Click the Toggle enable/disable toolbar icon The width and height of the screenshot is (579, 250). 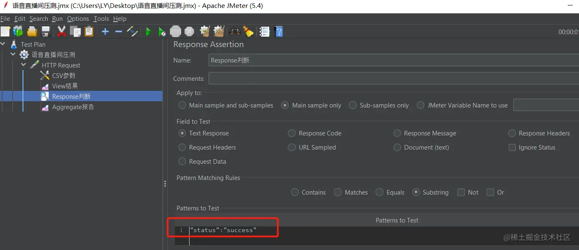click(132, 31)
